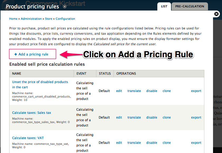Open Home breadcrumb link

13,19
